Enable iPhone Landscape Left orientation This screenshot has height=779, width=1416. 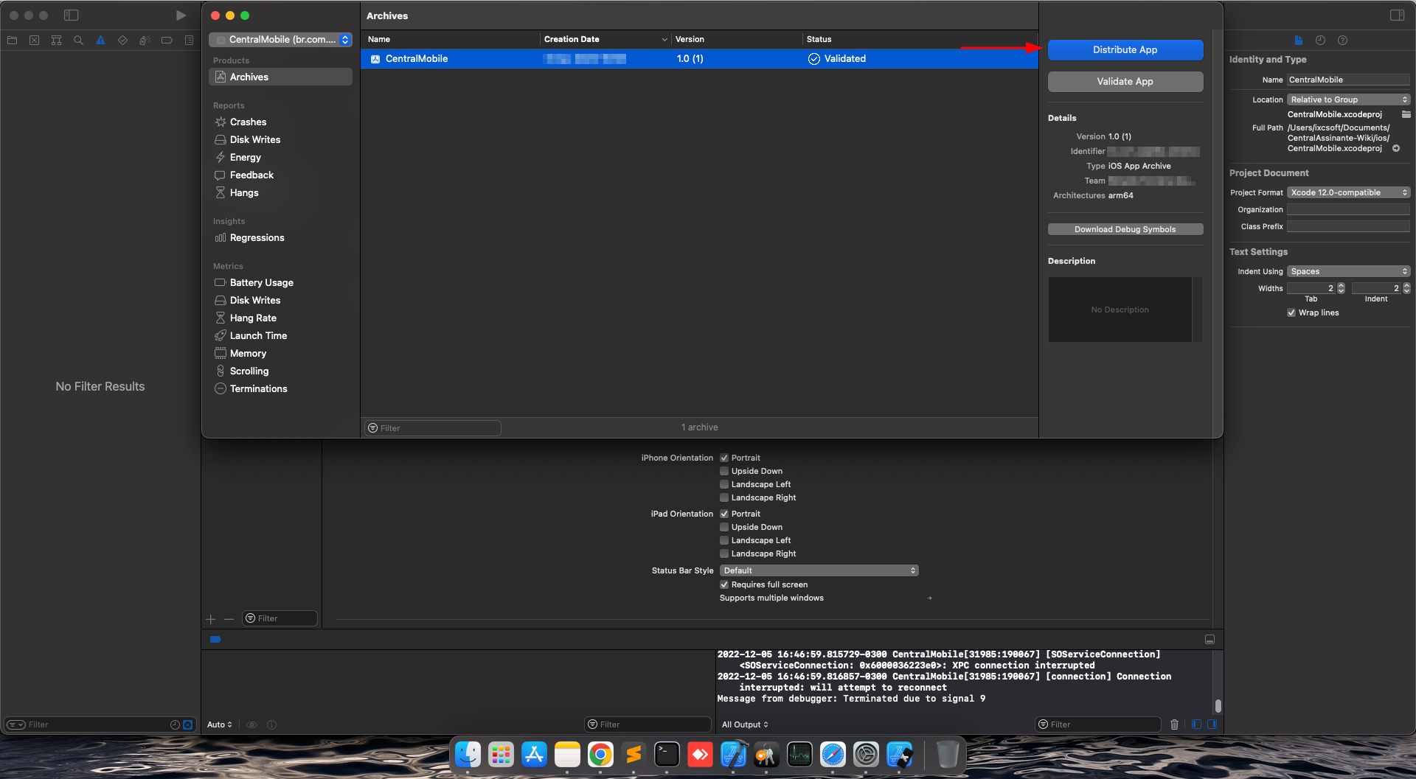point(724,484)
